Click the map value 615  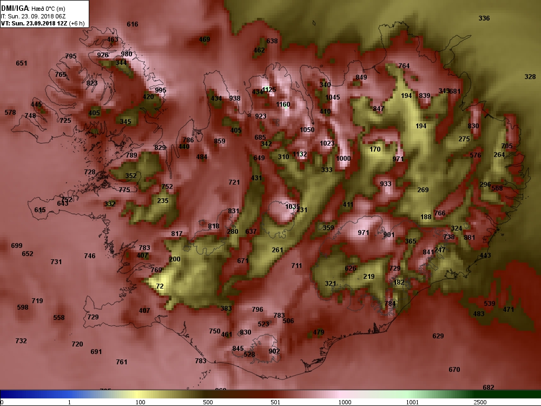(x=40, y=210)
